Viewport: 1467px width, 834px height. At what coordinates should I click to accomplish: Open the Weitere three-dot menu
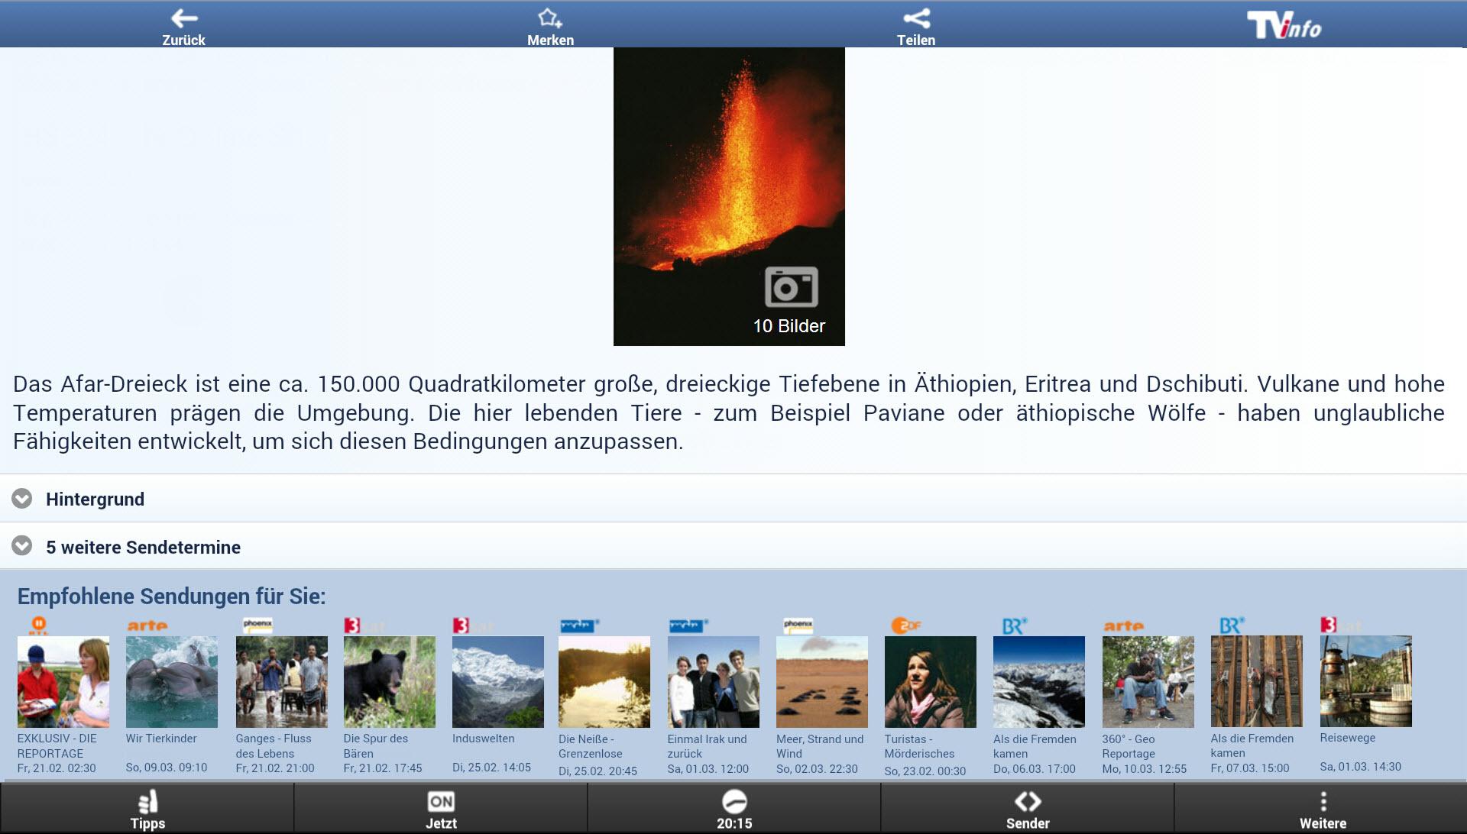pyautogui.click(x=1323, y=802)
